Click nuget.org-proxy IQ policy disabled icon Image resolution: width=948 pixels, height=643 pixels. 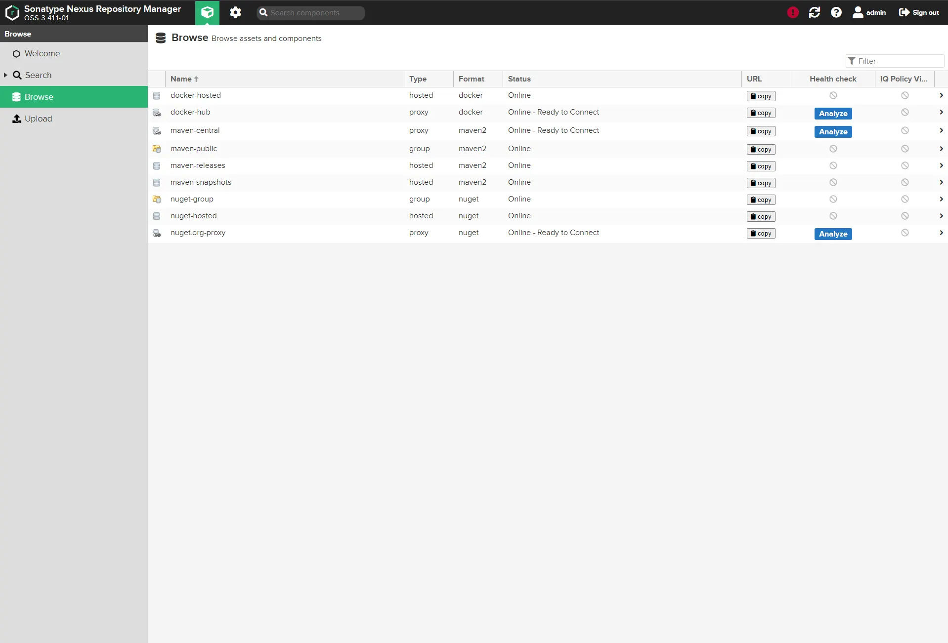(905, 233)
